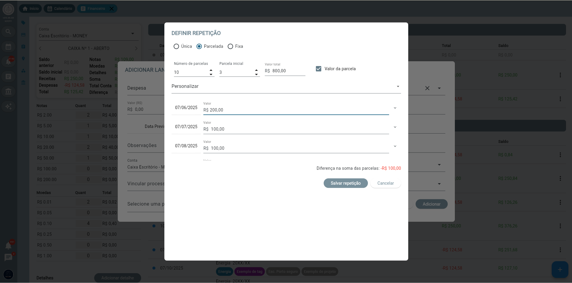The height and width of the screenshot is (283, 572).
Task: Click the Salvar repetição button
Action: (x=345, y=183)
